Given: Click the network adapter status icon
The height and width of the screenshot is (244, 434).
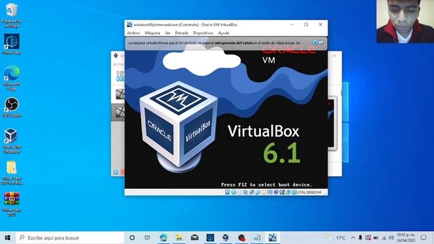Looking at the screenshot, I should click(x=252, y=192).
